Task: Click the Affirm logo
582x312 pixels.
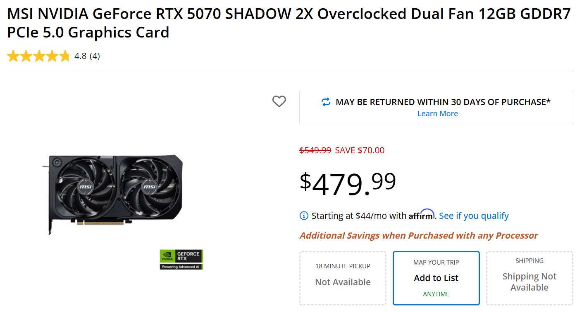Action: point(422,215)
